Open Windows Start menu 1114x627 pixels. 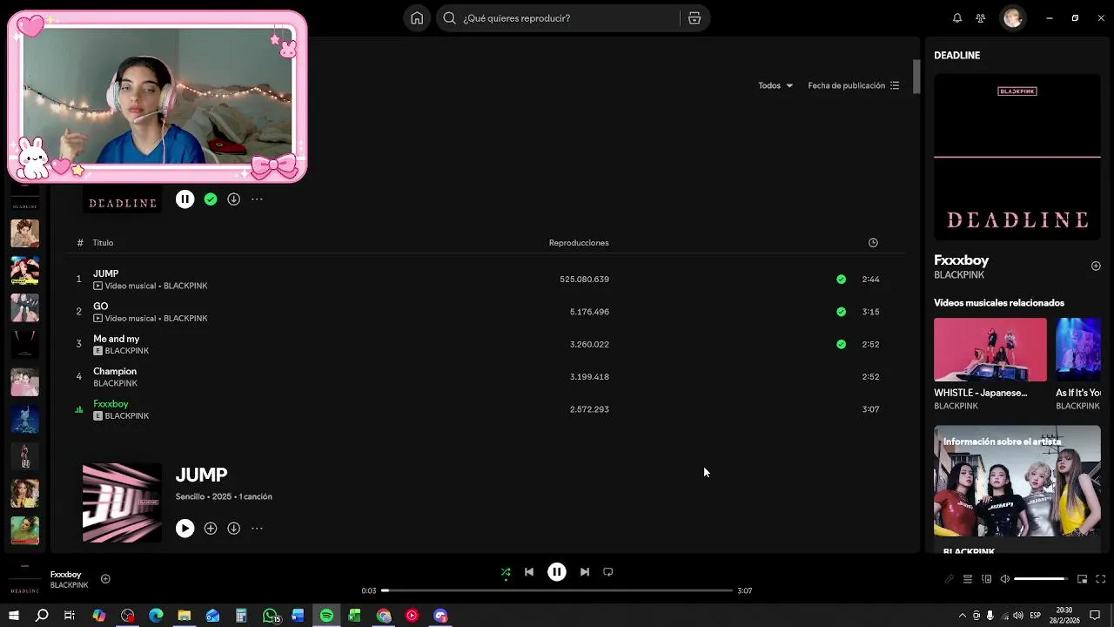[x=14, y=616]
